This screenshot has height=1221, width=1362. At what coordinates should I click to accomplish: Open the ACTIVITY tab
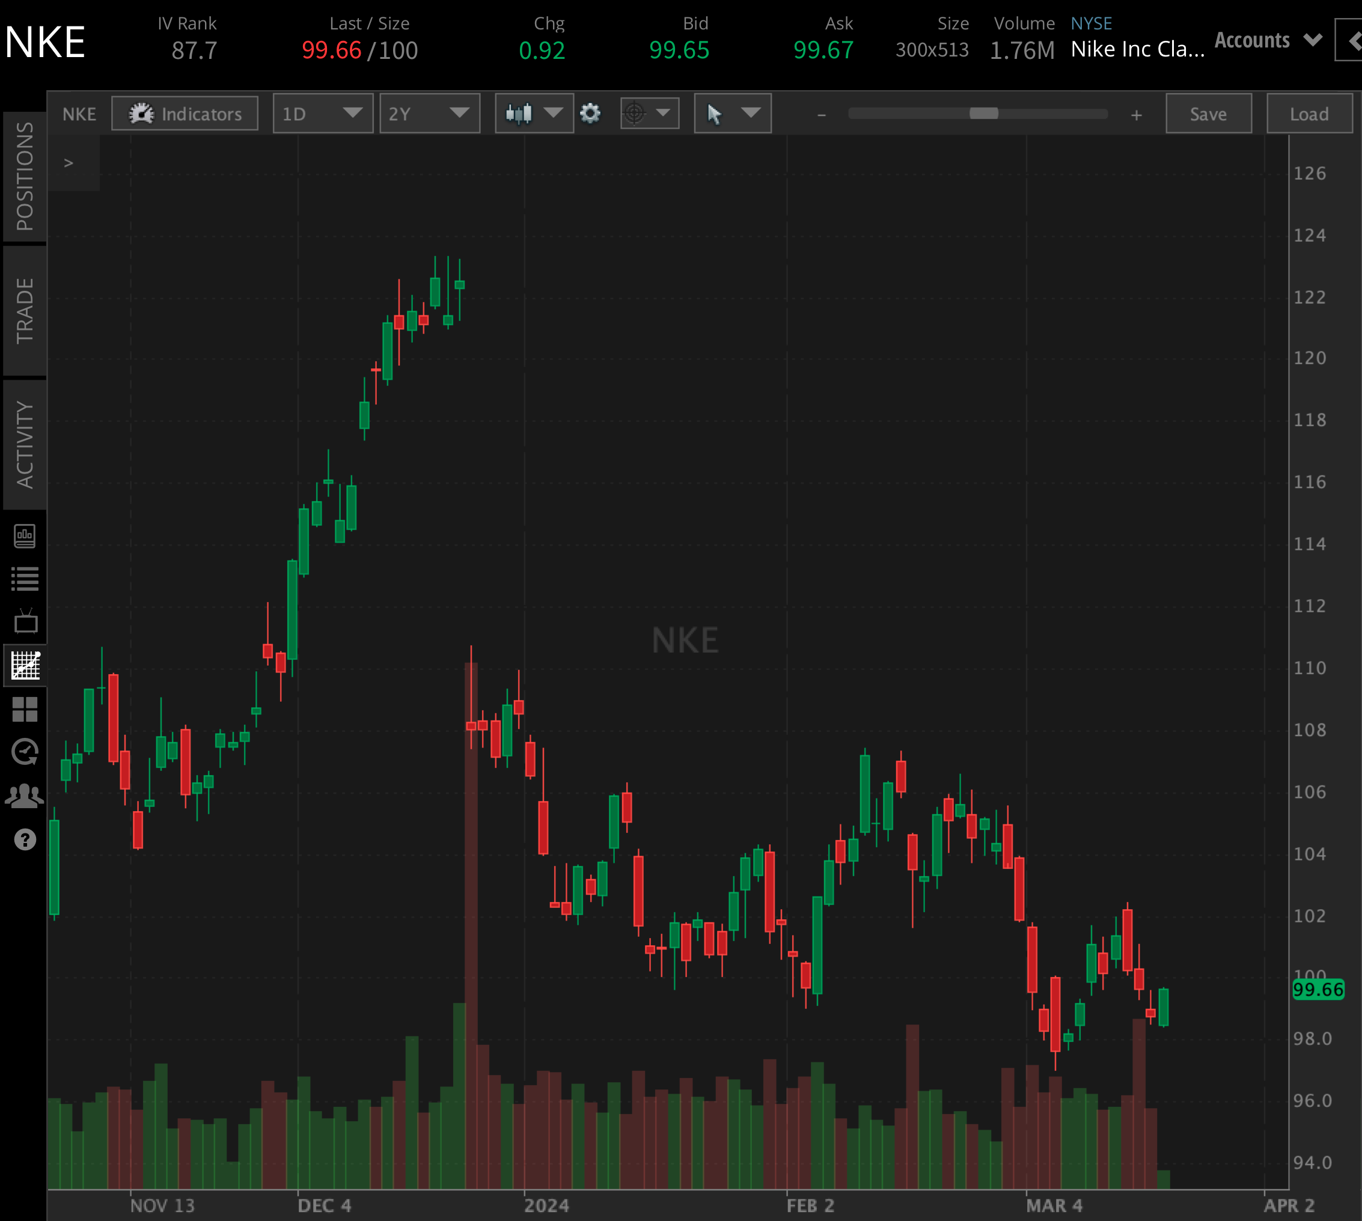(25, 445)
